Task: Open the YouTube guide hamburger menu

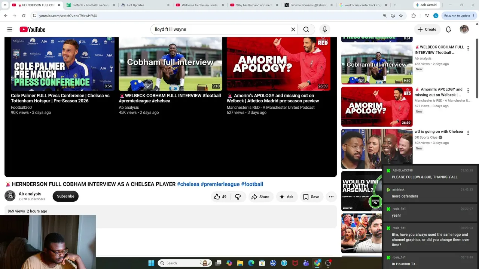Action: 10,30
